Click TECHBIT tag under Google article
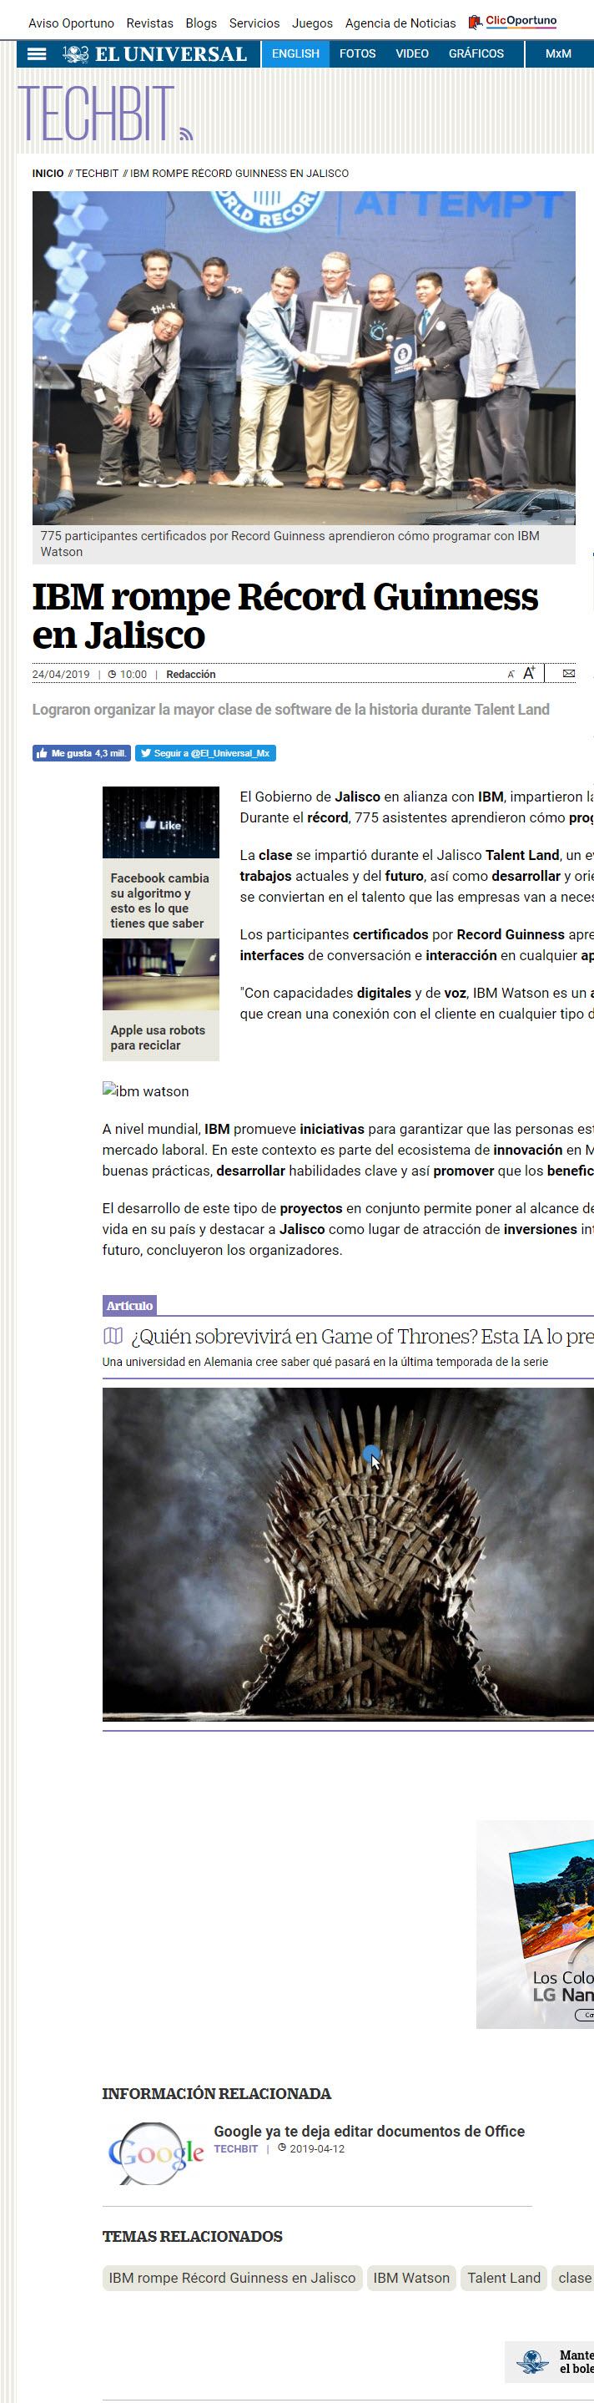 (x=236, y=2148)
